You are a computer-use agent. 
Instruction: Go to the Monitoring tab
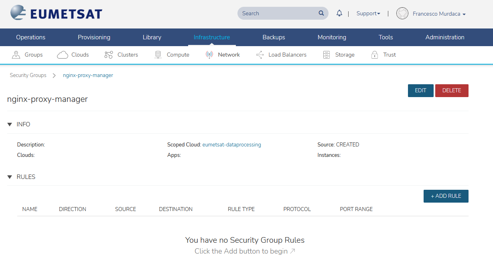pyautogui.click(x=332, y=37)
